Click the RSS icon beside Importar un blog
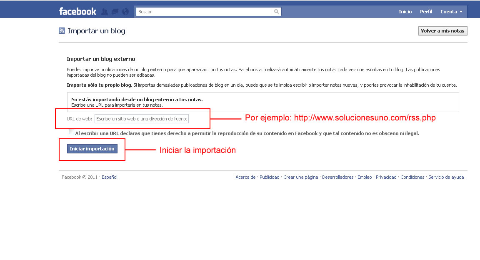 coord(62,30)
